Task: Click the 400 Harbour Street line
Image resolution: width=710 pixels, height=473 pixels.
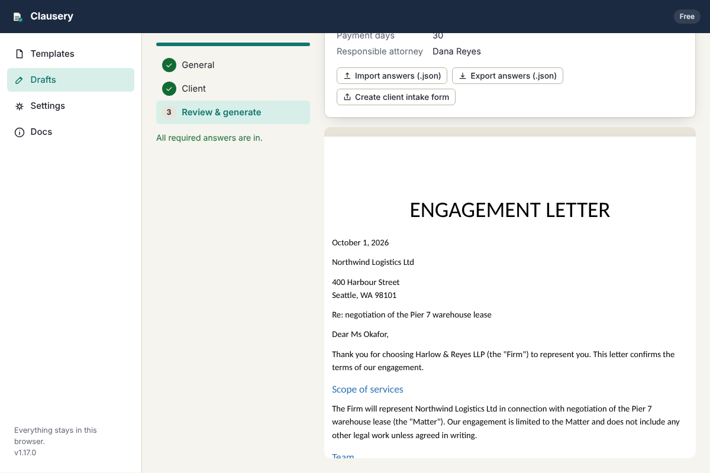Action: 366,282
